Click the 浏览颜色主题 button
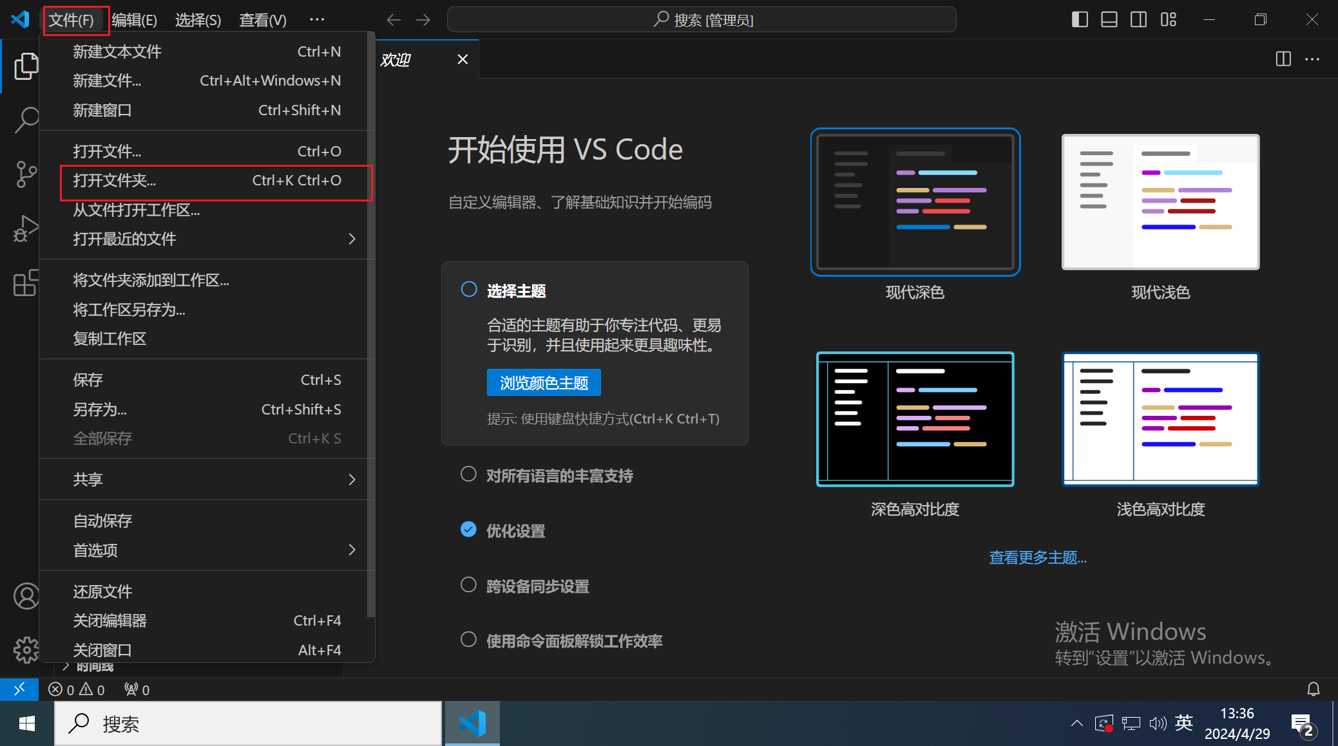The image size is (1338, 746). click(544, 383)
